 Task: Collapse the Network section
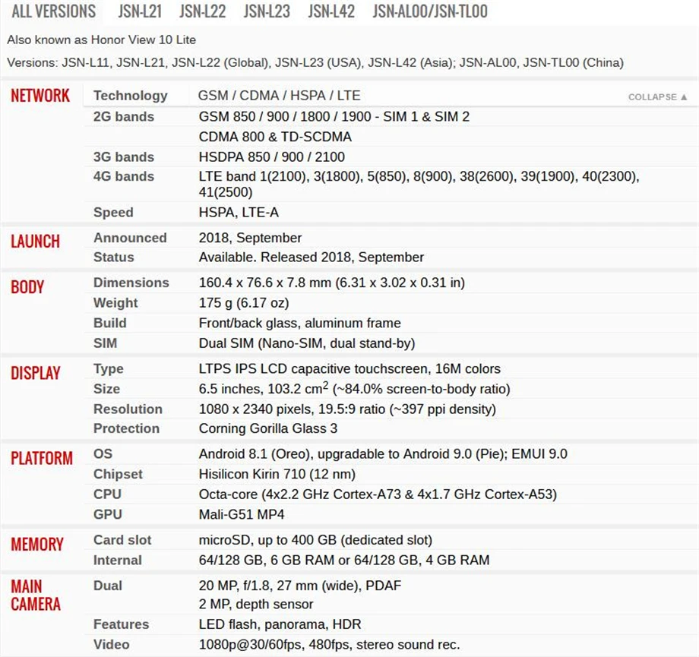[657, 96]
